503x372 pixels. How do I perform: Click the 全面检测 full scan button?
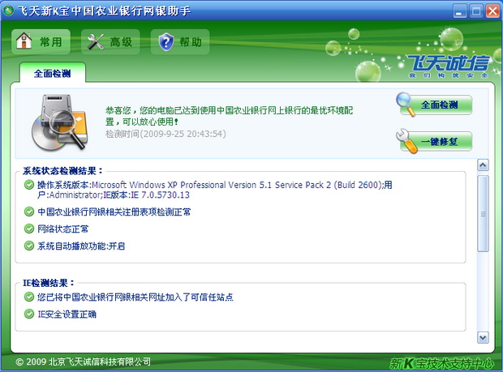coord(435,105)
